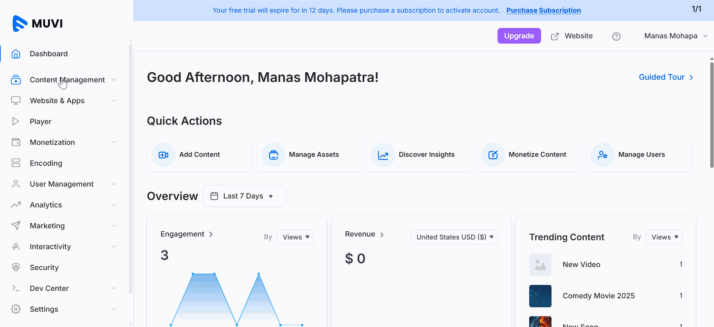Go to the Dashboard menu item
The height and width of the screenshot is (327, 714).
pyautogui.click(x=48, y=54)
